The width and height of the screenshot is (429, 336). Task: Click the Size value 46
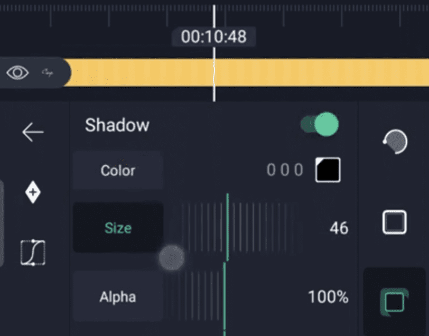pyautogui.click(x=339, y=228)
